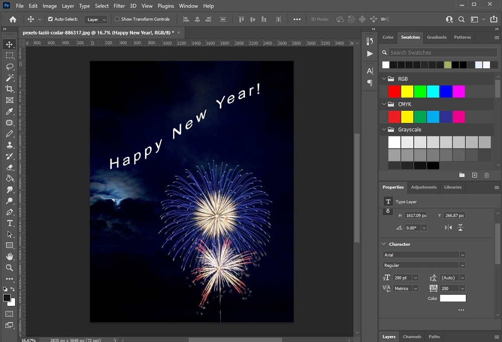Screen dimensions: 502x342
Task: Click the align left edges icon
Action: coord(186,19)
